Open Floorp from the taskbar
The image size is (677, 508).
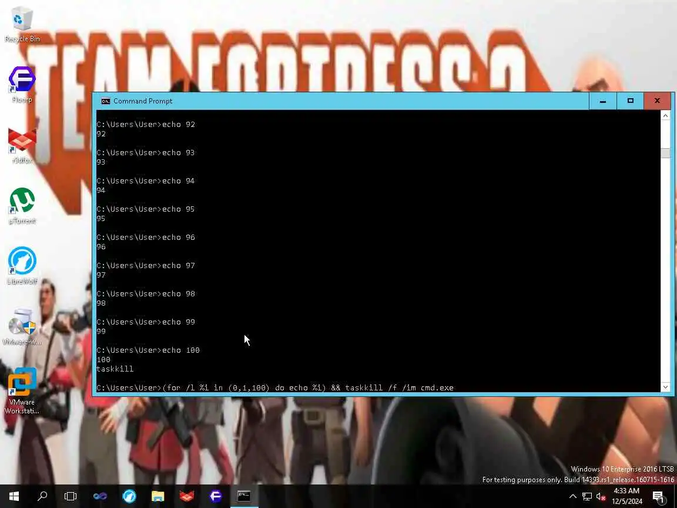[x=216, y=496]
